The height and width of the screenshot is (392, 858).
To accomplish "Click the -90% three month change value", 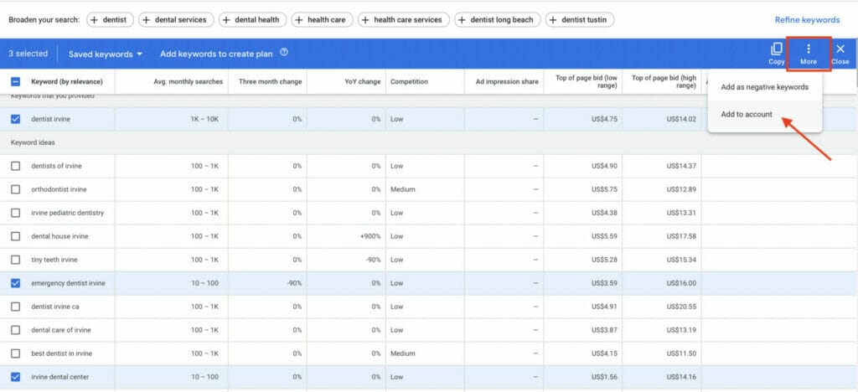I will pyautogui.click(x=294, y=283).
